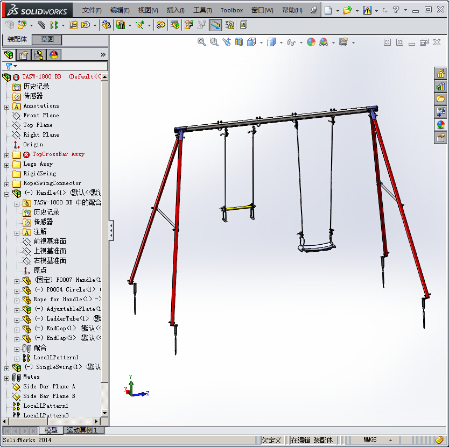Collapse the Handle<1> component node

6,194
